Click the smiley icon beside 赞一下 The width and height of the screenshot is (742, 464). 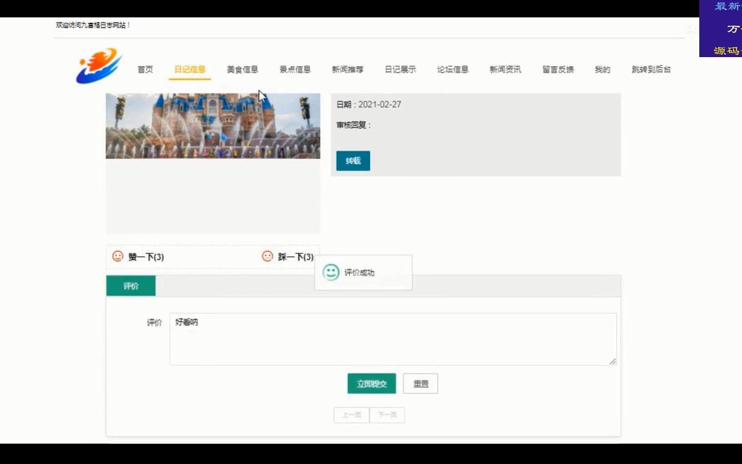pyautogui.click(x=118, y=256)
